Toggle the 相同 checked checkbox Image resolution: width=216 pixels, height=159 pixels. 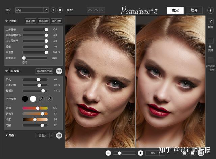pyautogui.click(x=210, y=21)
